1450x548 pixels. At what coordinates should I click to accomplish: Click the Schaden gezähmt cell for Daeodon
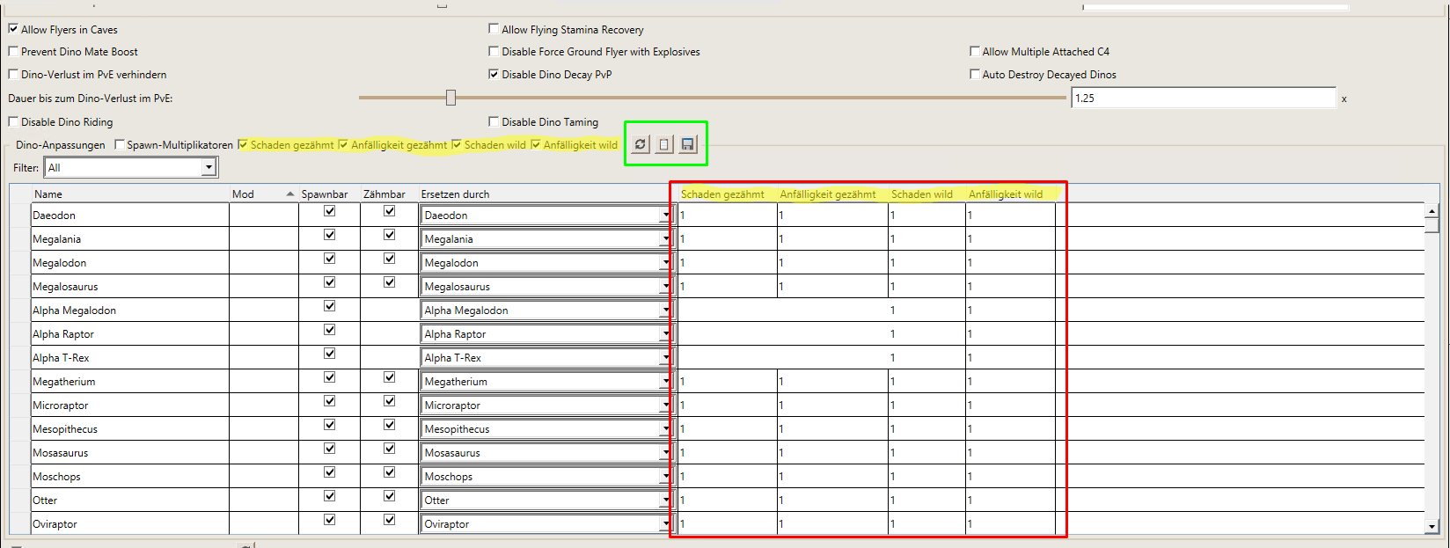coord(726,216)
